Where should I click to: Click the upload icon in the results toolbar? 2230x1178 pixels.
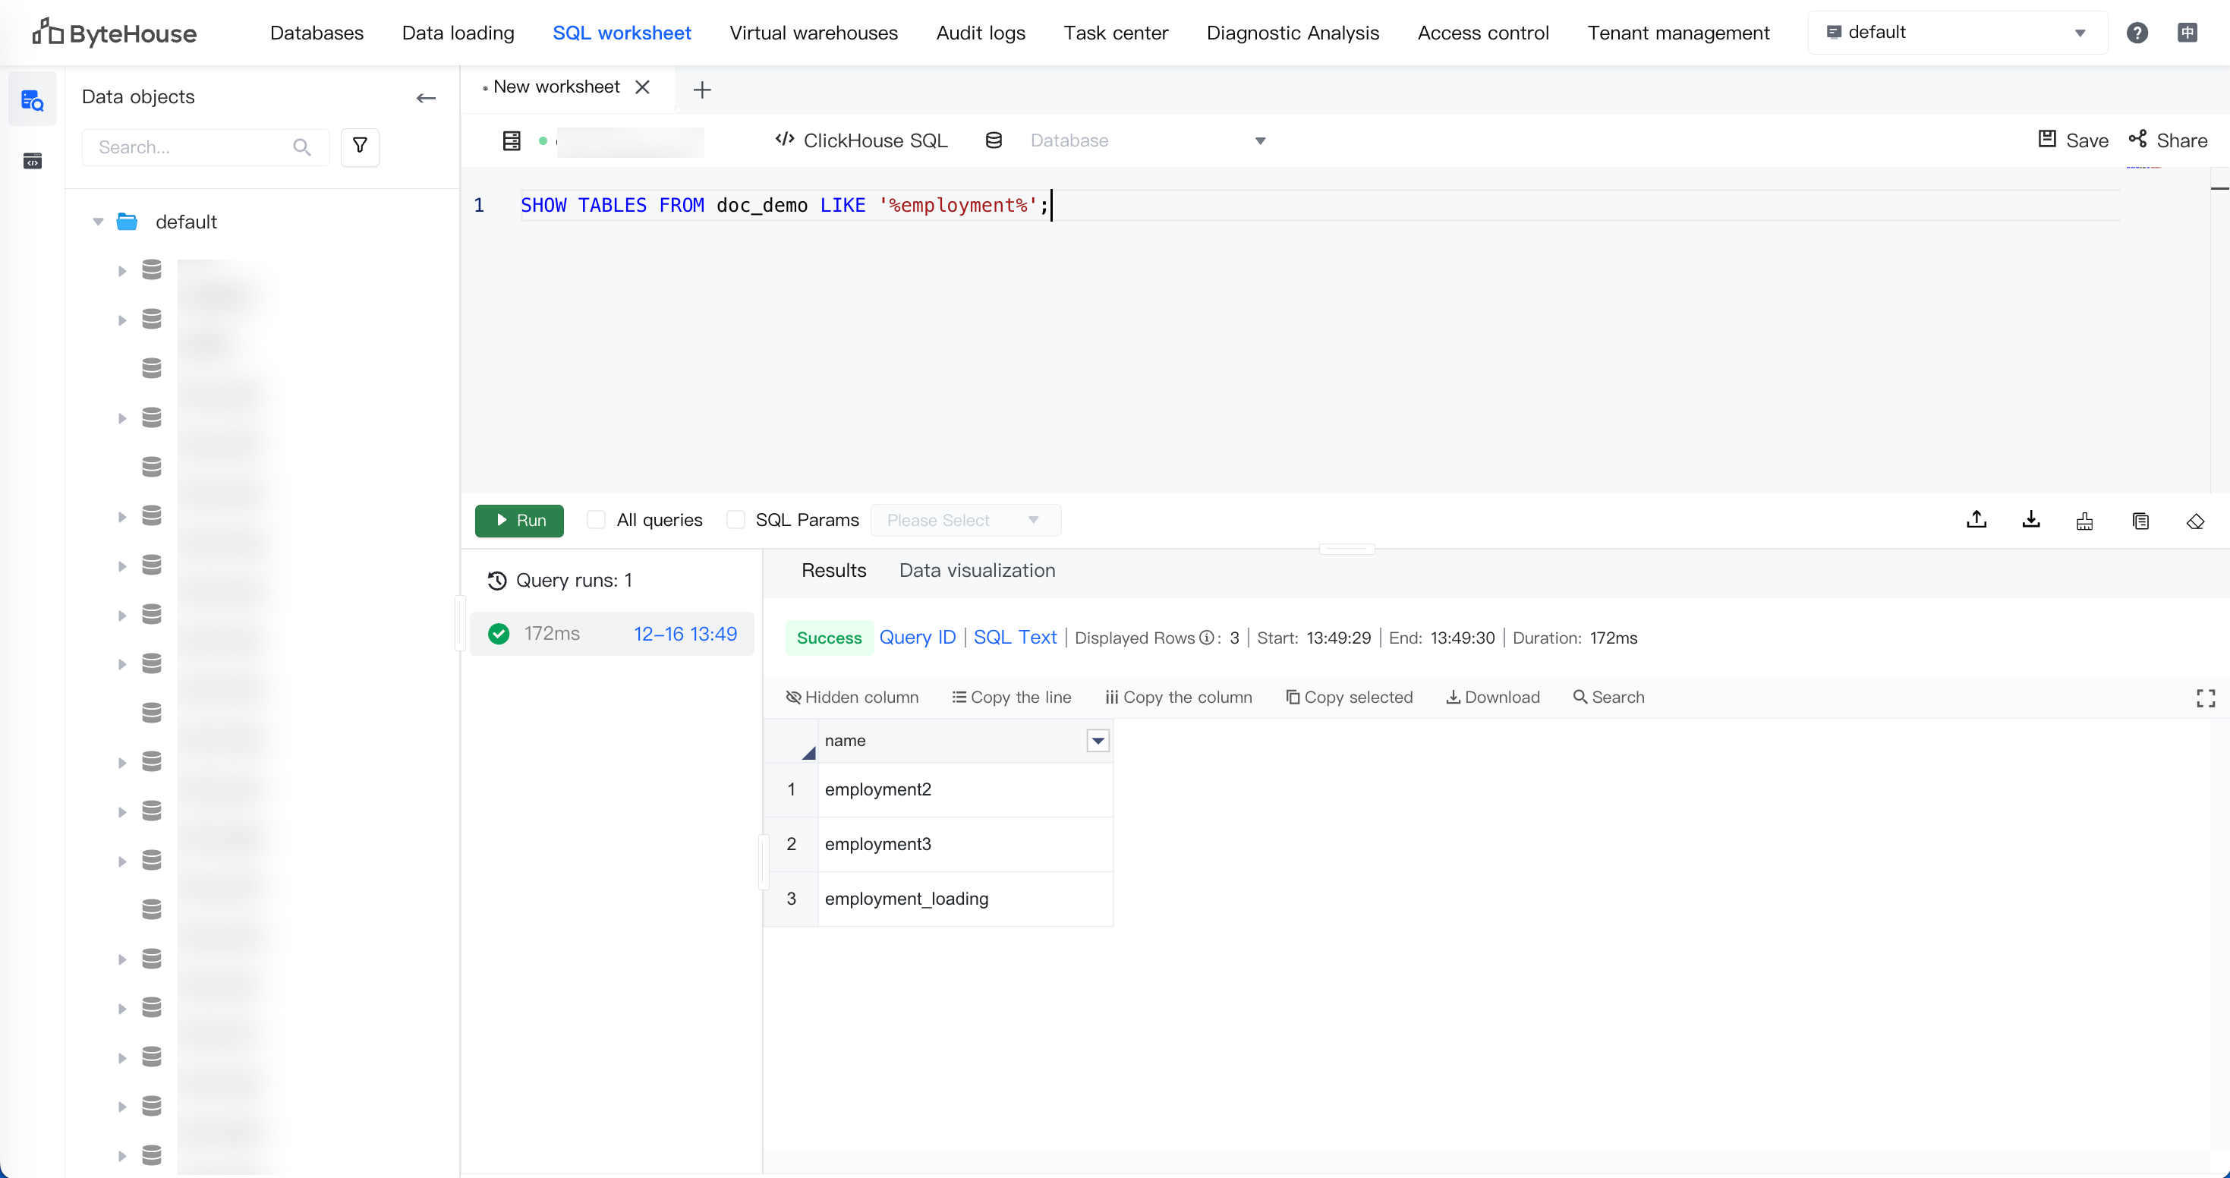[x=1976, y=519]
